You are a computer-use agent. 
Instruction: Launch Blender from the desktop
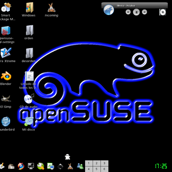click(x=6, y=76)
